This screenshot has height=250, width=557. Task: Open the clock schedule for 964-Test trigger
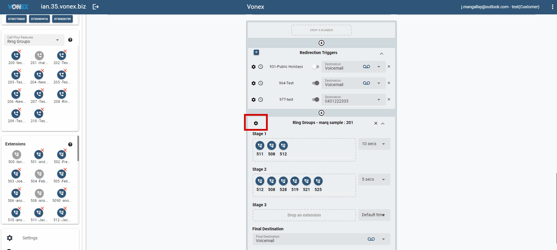[x=260, y=83]
